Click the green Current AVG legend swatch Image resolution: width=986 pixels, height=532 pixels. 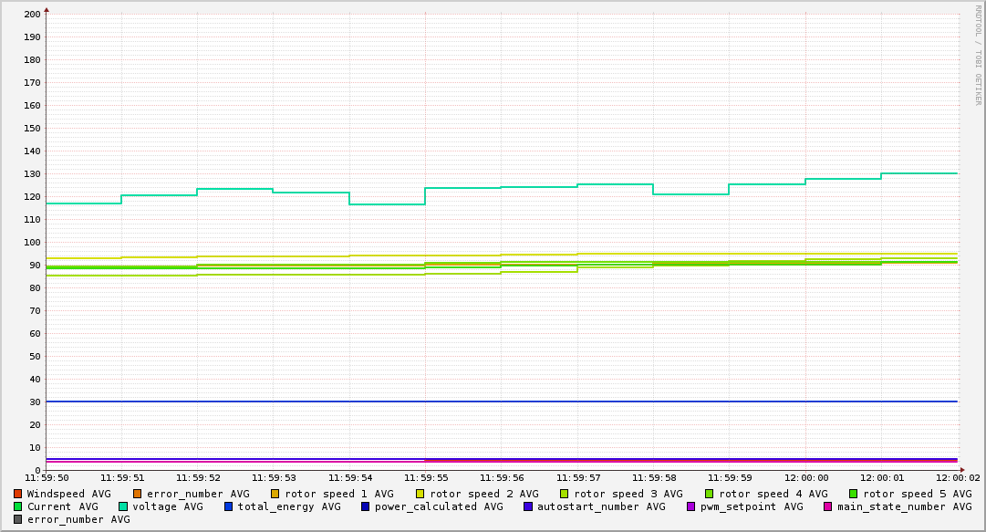17,506
